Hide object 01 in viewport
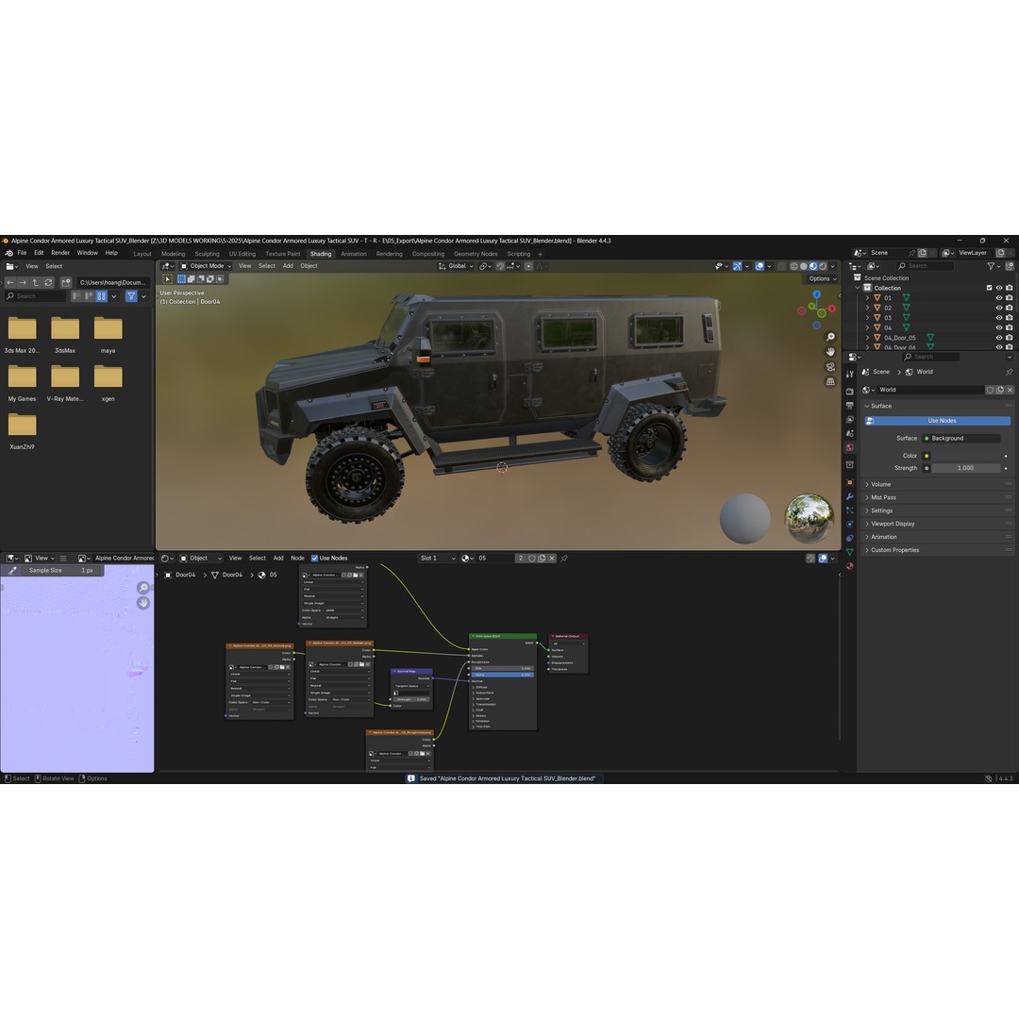1019x1019 pixels. 999,297
